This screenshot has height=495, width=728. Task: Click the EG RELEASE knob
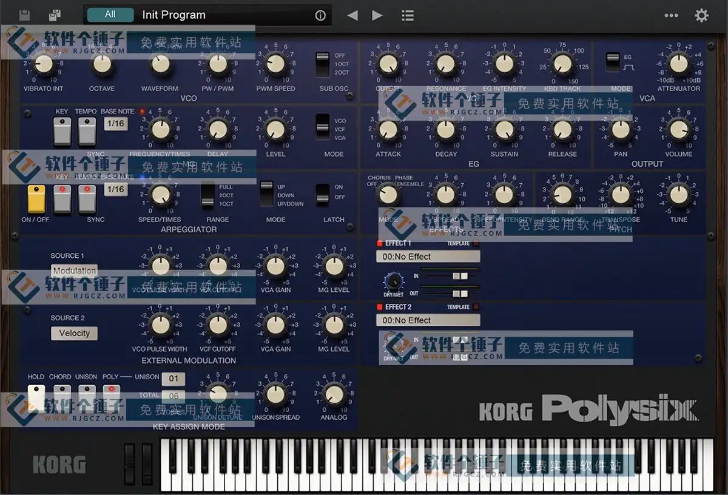[562, 129]
